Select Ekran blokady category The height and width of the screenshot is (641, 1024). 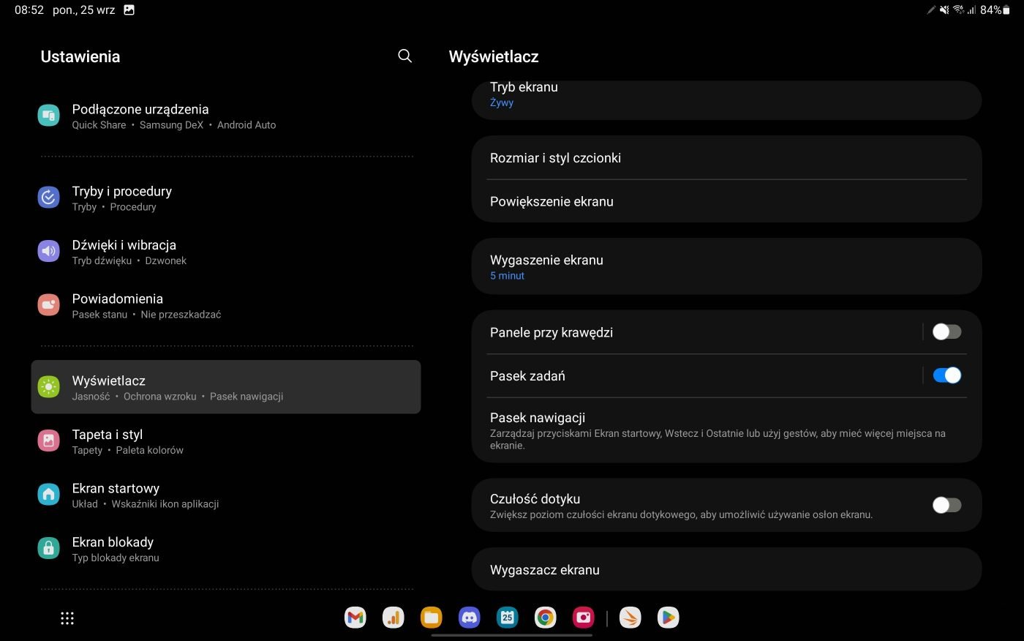[226, 549]
